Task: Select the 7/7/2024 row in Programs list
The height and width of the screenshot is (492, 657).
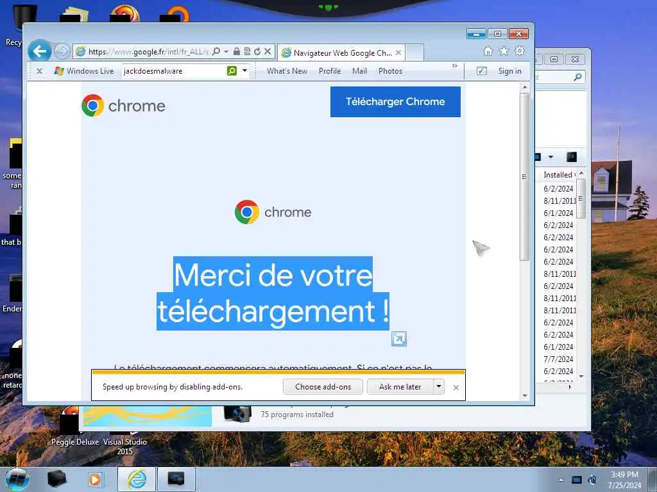Action: tap(558, 359)
